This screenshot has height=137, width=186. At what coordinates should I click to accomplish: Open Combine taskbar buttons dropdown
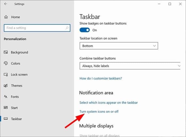pyautogui.click(x=130, y=66)
